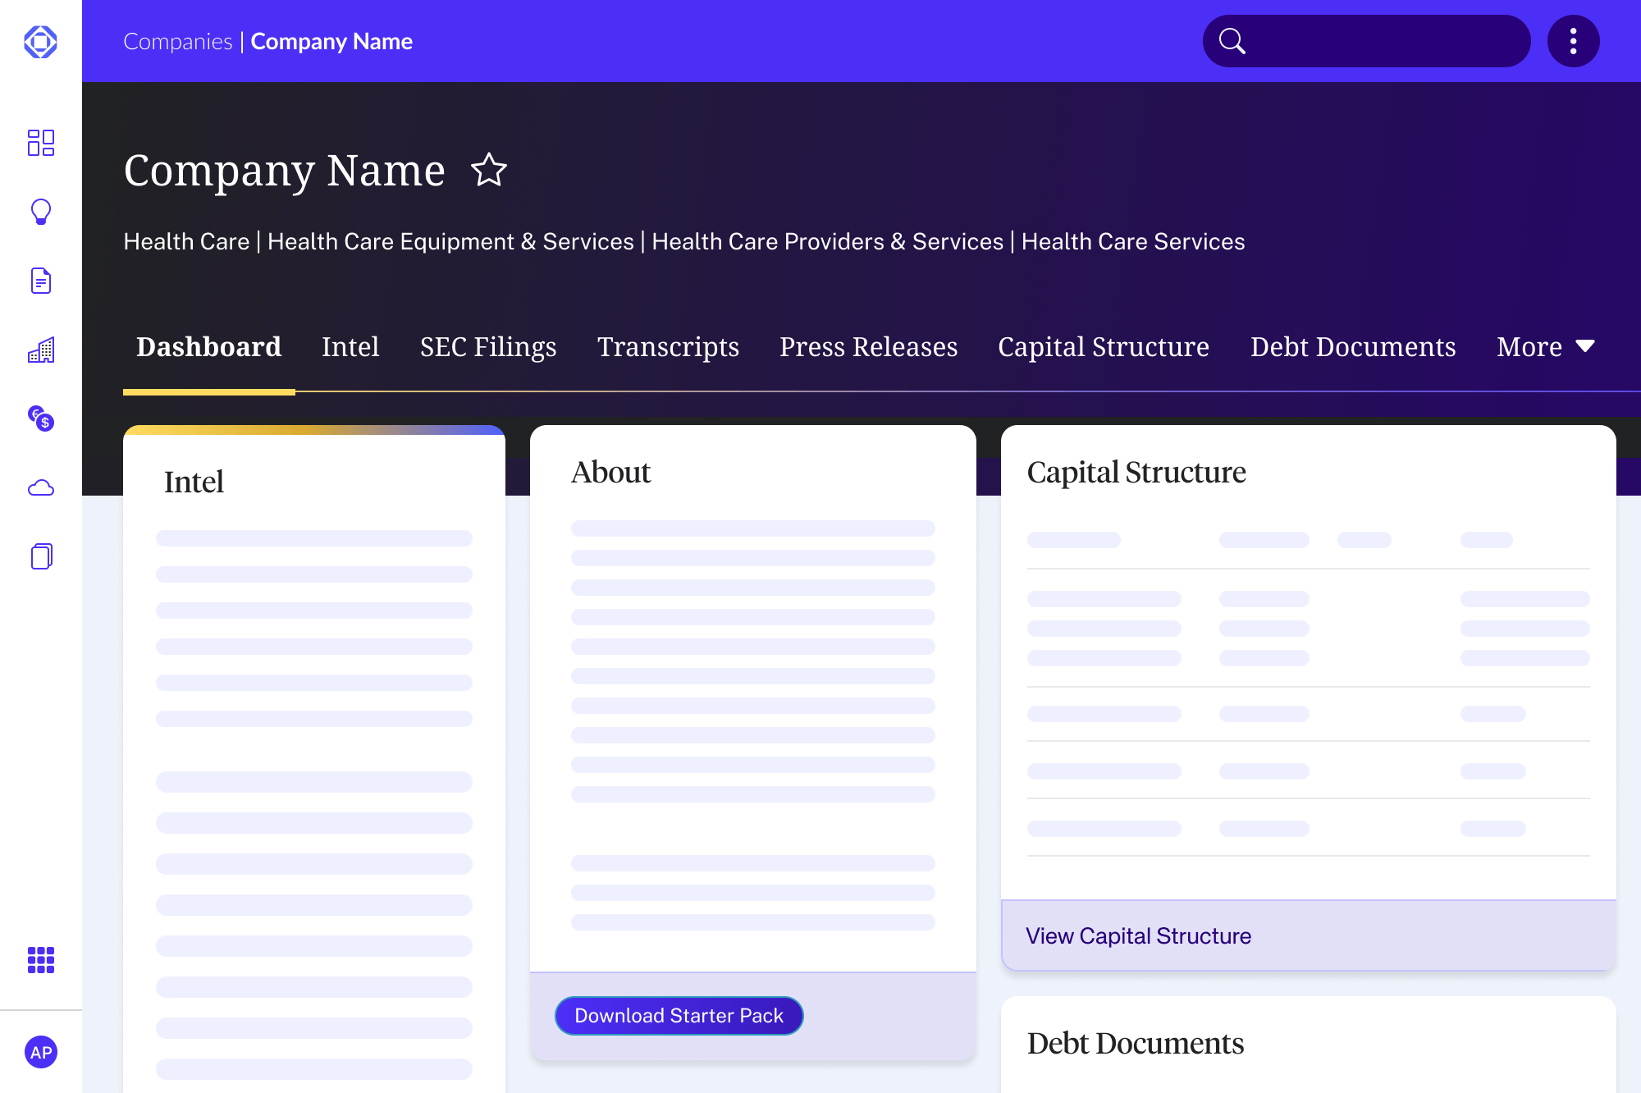The height and width of the screenshot is (1093, 1641).
Task: Open the document icon in sidebar
Action: tap(40, 281)
